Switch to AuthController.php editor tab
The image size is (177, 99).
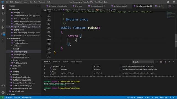tap(120, 6)
